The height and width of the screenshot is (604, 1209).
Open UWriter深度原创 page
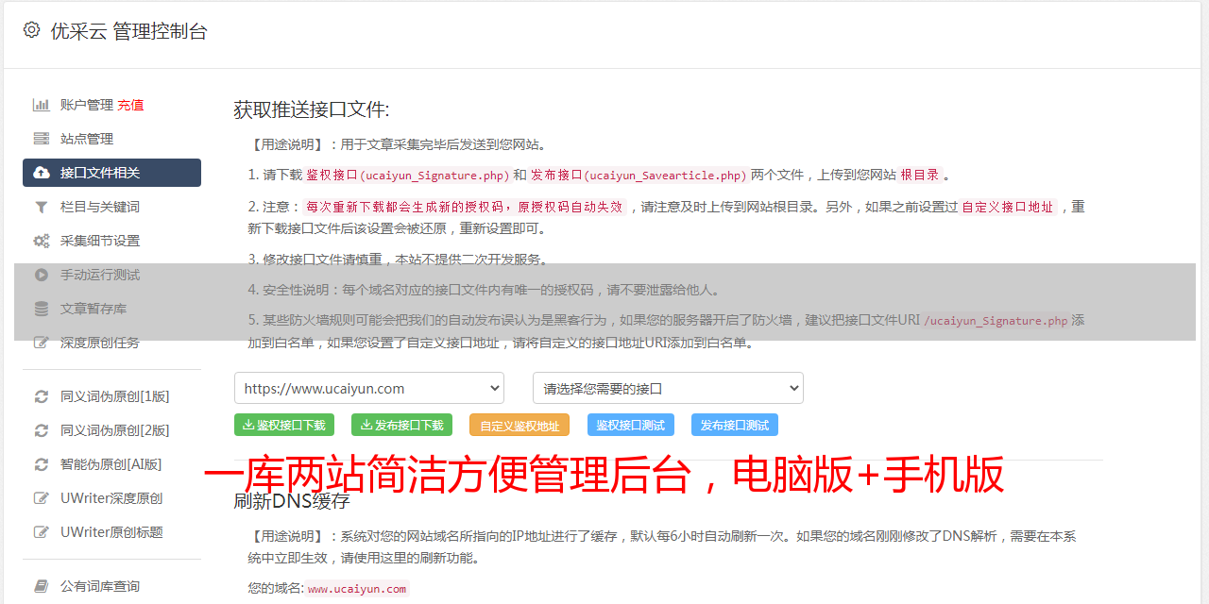111,498
